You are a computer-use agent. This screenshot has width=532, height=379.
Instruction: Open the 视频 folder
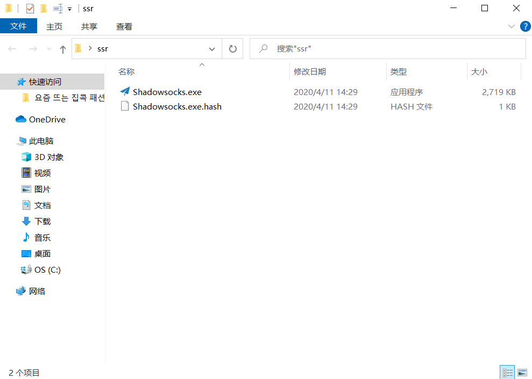click(42, 173)
